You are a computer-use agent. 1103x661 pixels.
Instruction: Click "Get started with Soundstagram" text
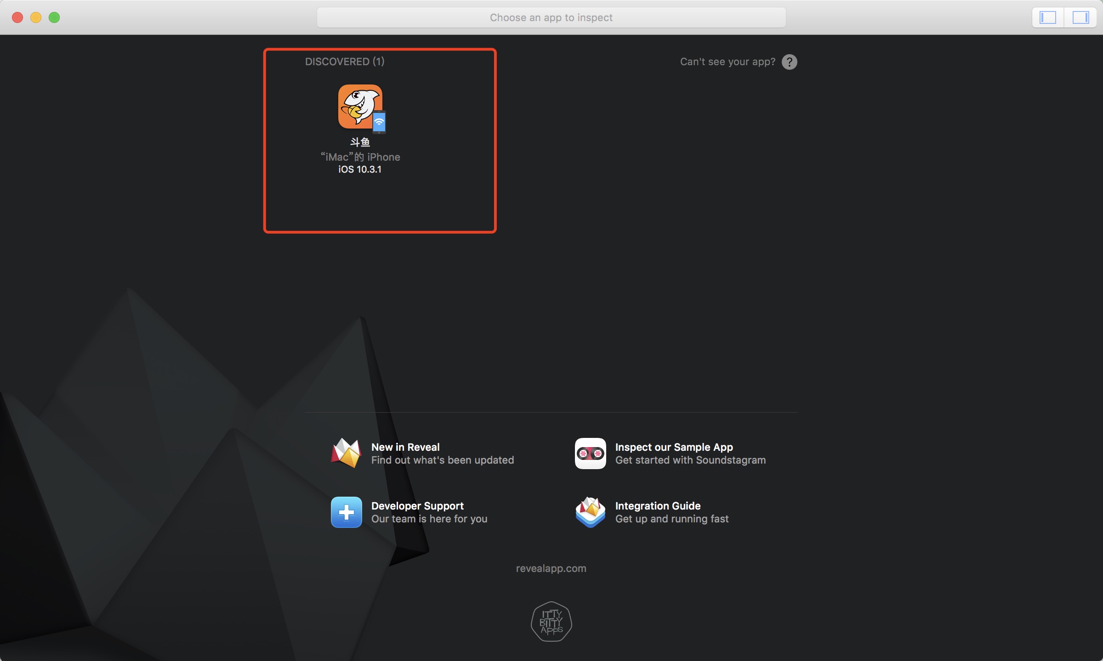click(690, 460)
